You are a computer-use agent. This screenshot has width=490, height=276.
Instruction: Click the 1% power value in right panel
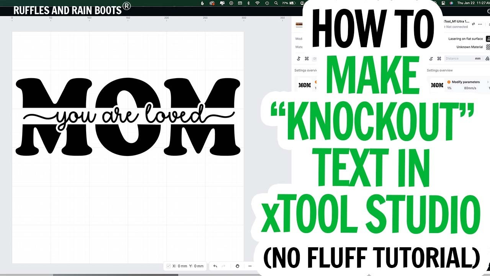click(449, 88)
